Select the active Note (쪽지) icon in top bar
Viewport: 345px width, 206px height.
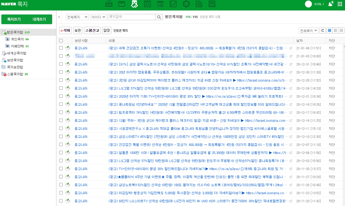tap(134, 4)
